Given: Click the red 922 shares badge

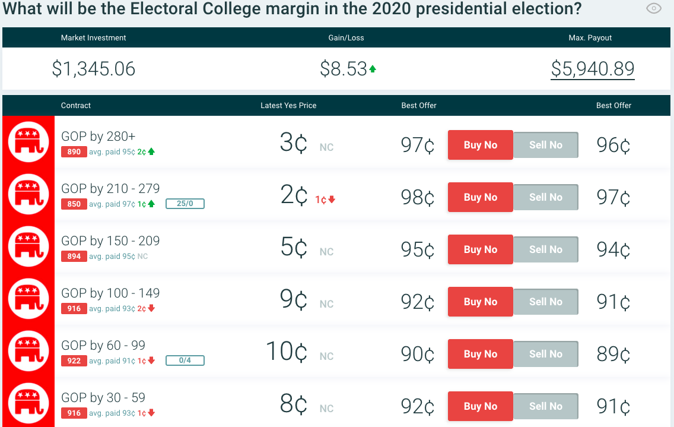Looking at the screenshot, I should click(x=74, y=360).
